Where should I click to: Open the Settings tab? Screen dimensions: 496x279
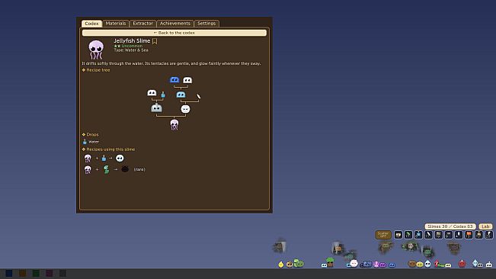pos(206,24)
